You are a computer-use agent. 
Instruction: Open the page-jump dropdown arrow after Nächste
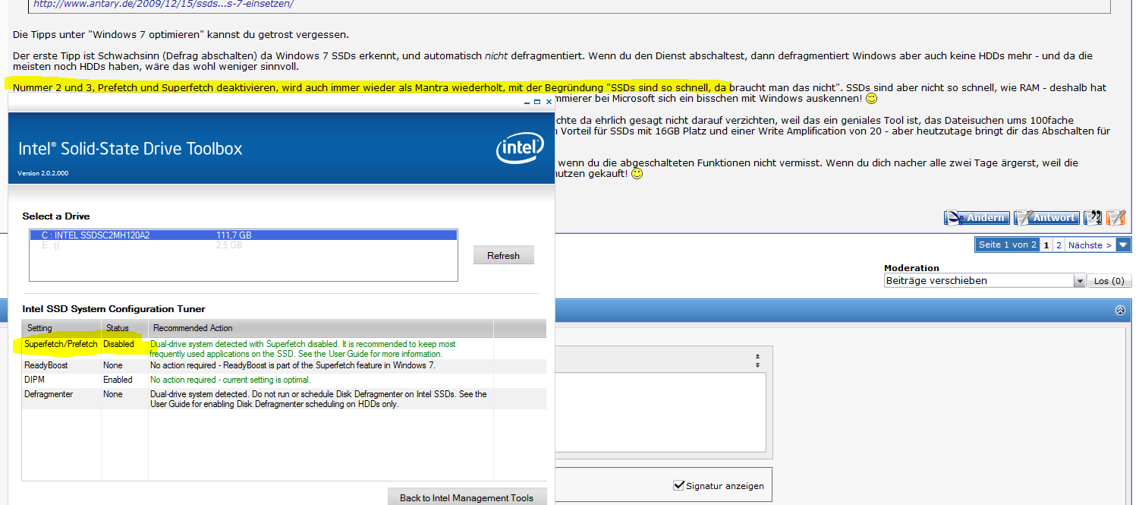tap(1124, 245)
